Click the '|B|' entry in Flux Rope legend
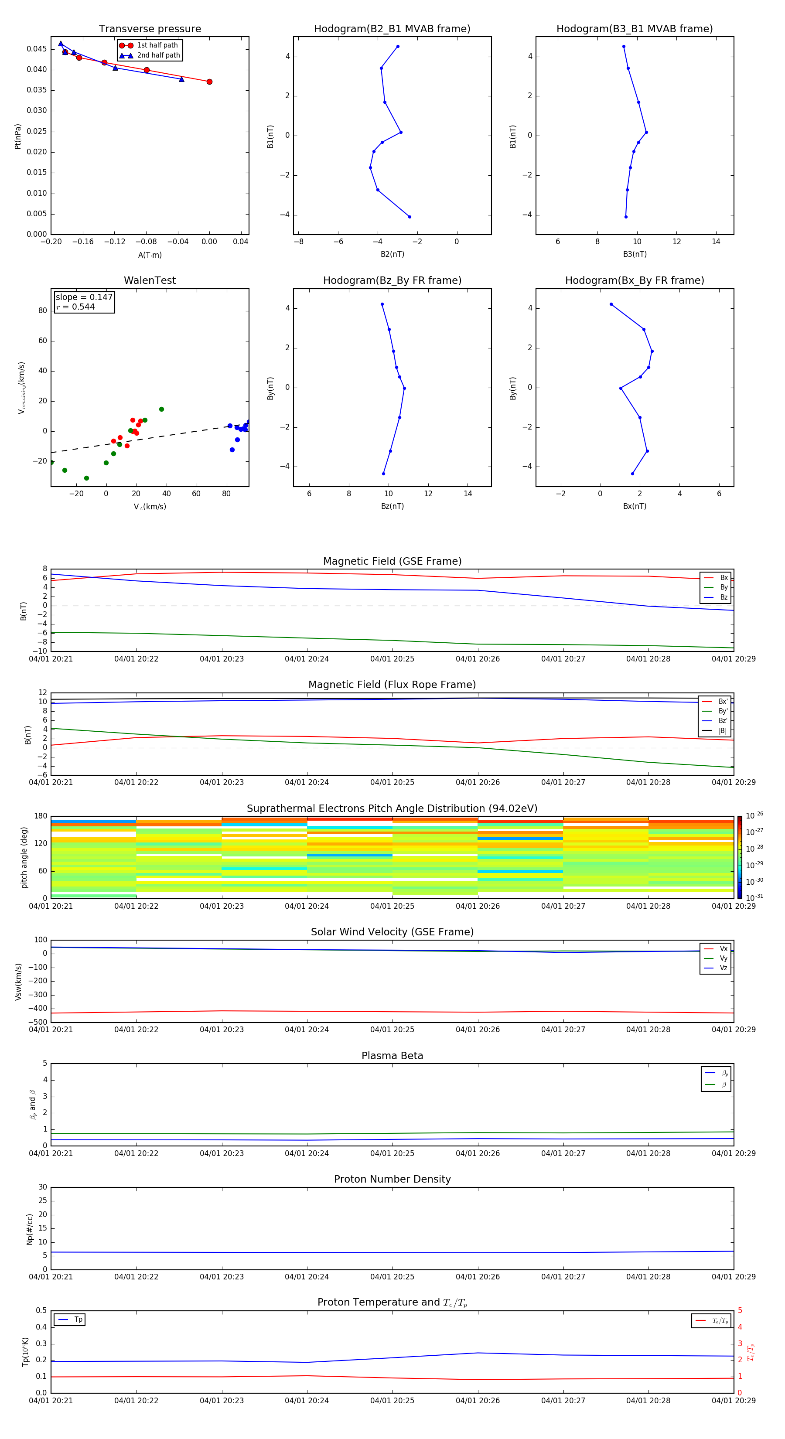 715,731
